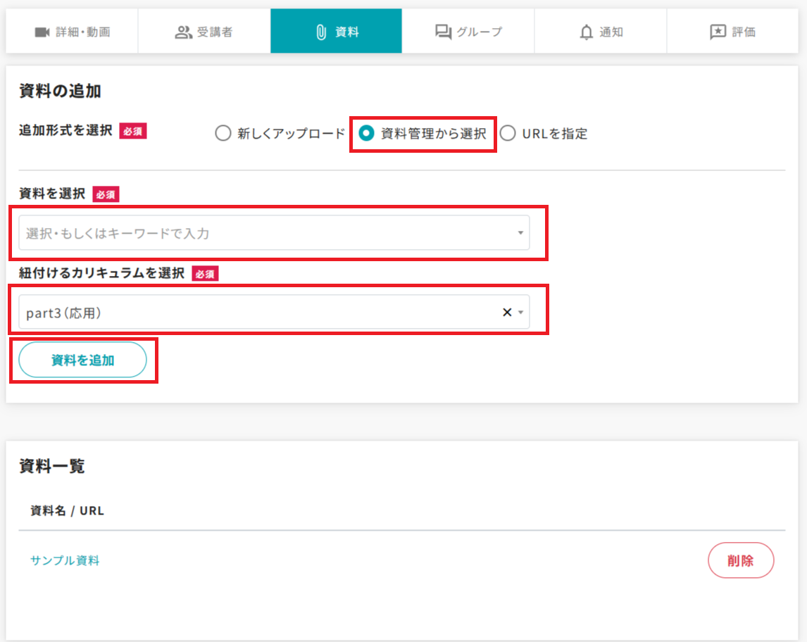Viewport: 807px width, 642px height.
Task: Open the グループ tab
Action: coord(468,32)
